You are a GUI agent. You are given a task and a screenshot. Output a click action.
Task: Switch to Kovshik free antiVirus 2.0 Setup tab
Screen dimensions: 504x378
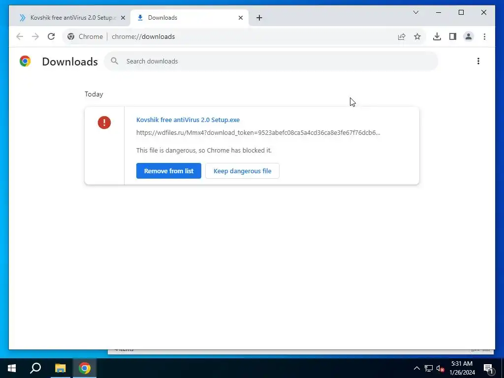coord(70,18)
